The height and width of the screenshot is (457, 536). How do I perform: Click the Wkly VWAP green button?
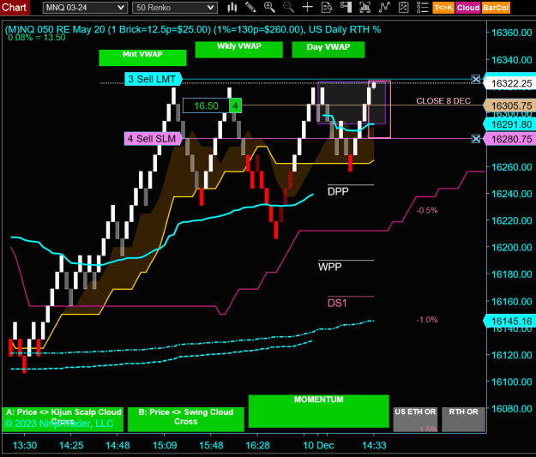(239, 50)
